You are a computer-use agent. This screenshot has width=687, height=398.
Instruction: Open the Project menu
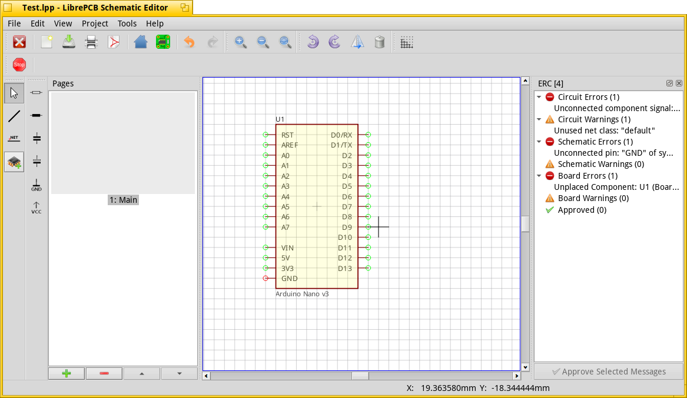[x=95, y=24]
